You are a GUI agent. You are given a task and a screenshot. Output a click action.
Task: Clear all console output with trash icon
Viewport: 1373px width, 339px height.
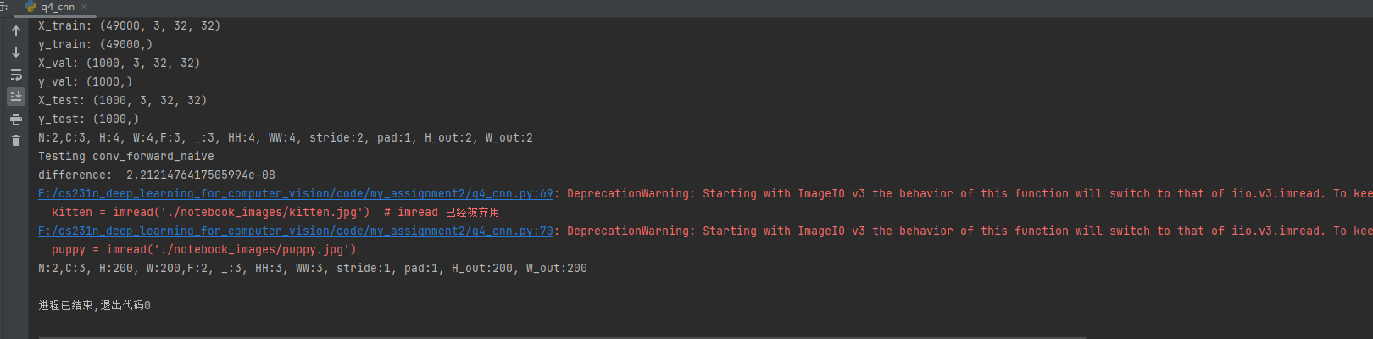point(16,141)
